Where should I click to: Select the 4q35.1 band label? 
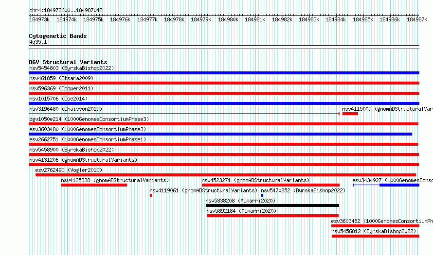pyautogui.click(x=38, y=42)
